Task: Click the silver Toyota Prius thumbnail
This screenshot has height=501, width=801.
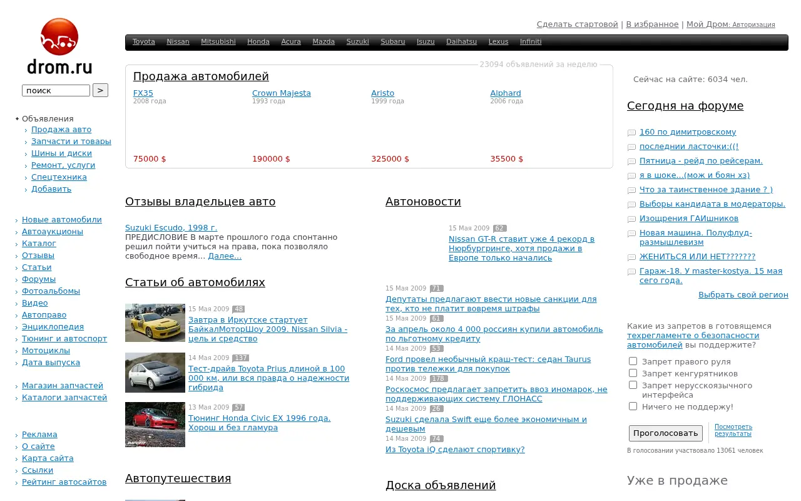Action: click(x=155, y=373)
